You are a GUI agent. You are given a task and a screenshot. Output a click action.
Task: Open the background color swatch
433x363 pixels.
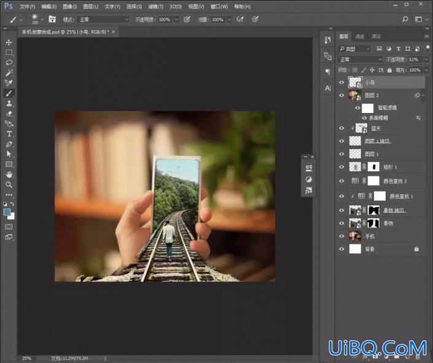[12, 217]
